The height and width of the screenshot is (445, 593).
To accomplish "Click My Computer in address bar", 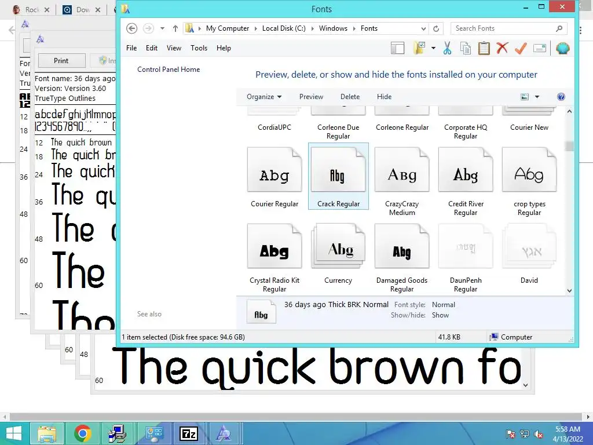I will point(228,28).
